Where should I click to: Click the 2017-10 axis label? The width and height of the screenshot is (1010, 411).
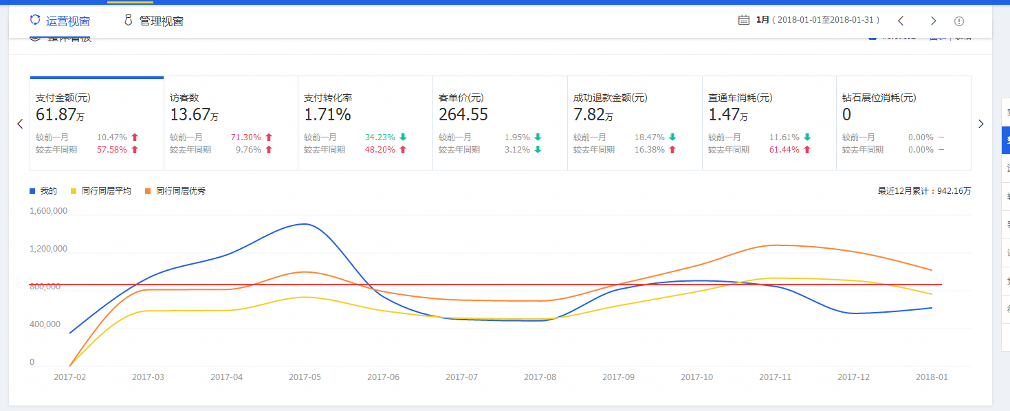(696, 377)
